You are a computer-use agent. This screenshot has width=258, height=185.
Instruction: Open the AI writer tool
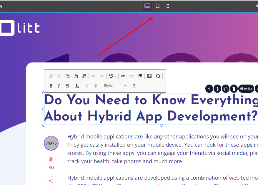[246, 89]
